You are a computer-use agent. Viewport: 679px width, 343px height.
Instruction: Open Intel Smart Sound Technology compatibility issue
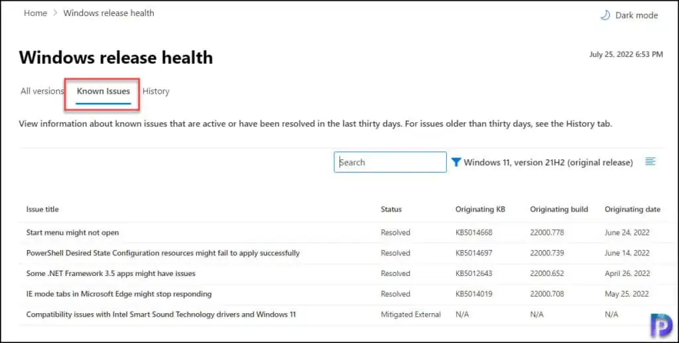pos(161,314)
